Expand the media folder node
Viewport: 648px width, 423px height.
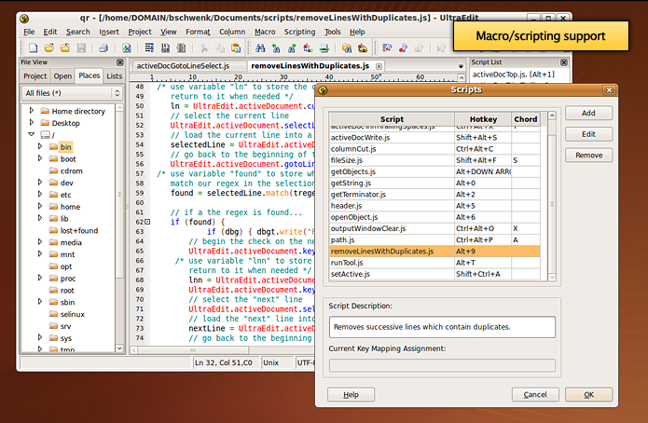(40, 241)
